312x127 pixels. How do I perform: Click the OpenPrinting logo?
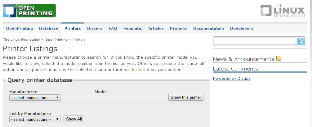[29, 11]
